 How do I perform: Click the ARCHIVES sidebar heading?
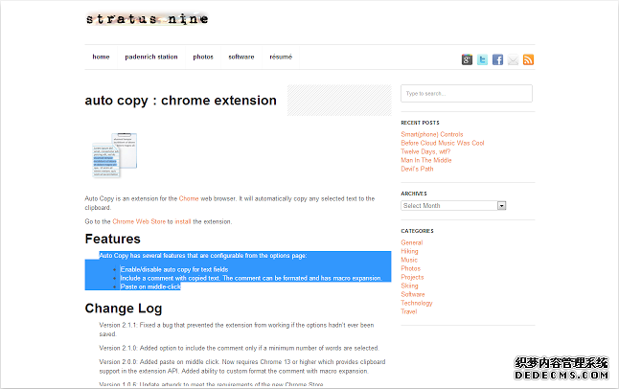(414, 194)
